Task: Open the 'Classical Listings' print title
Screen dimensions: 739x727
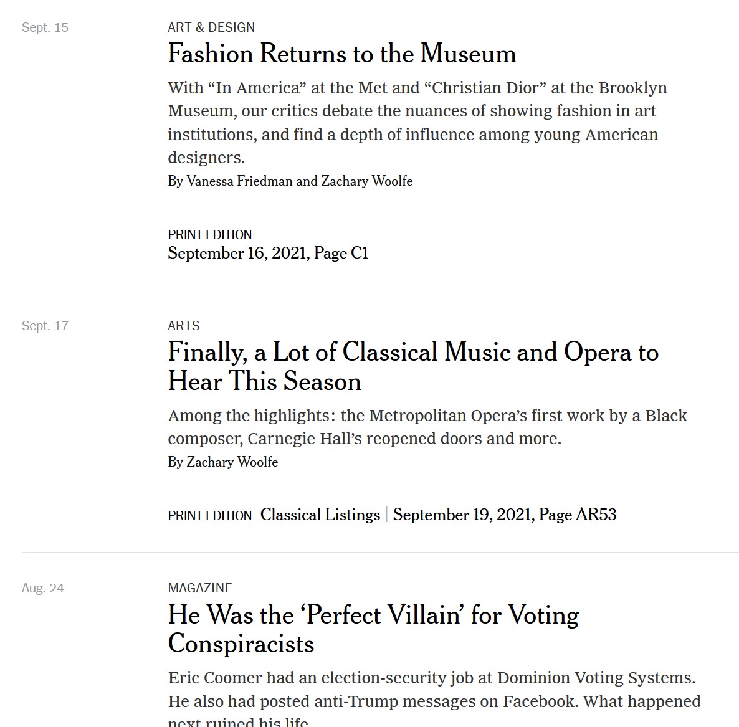Action: (x=320, y=515)
